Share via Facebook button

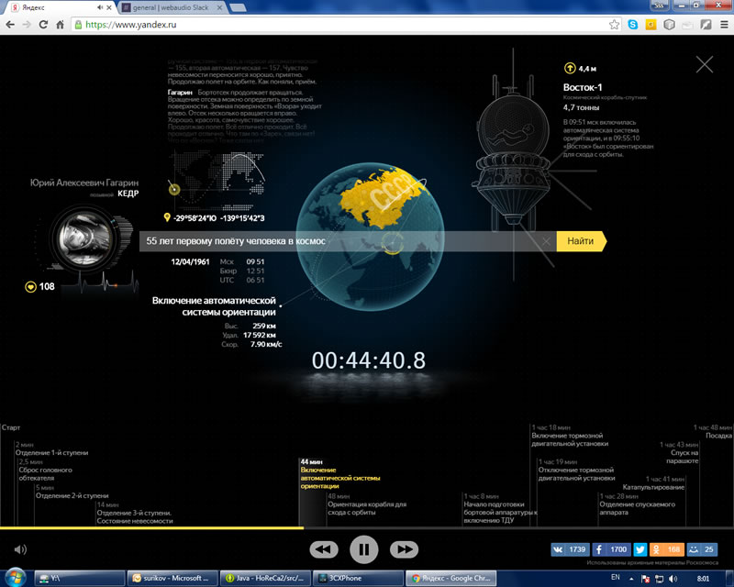(x=611, y=549)
